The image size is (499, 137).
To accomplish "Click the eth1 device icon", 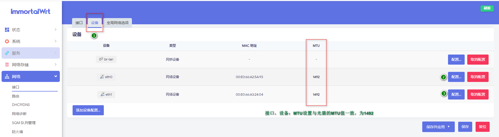I will [103, 94].
